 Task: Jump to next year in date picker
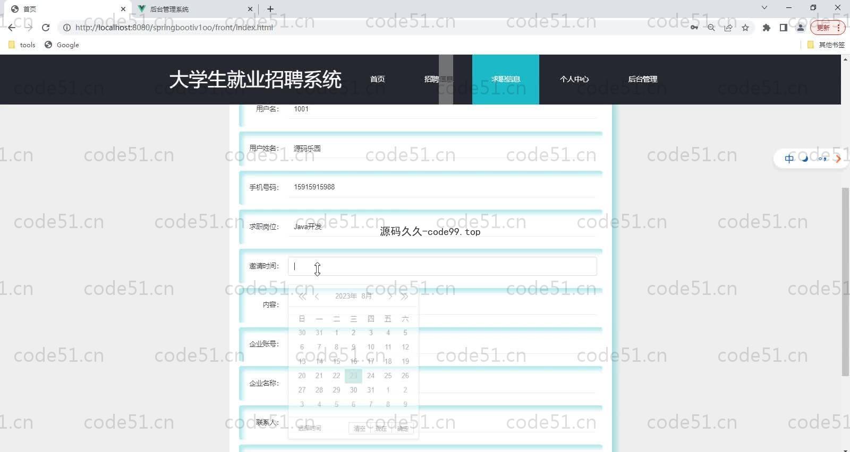(x=404, y=297)
